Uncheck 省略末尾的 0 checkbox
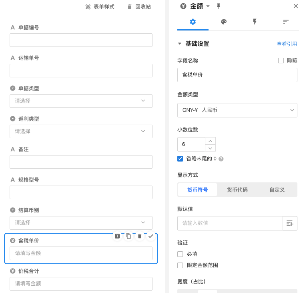 click(x=180, y=159)
